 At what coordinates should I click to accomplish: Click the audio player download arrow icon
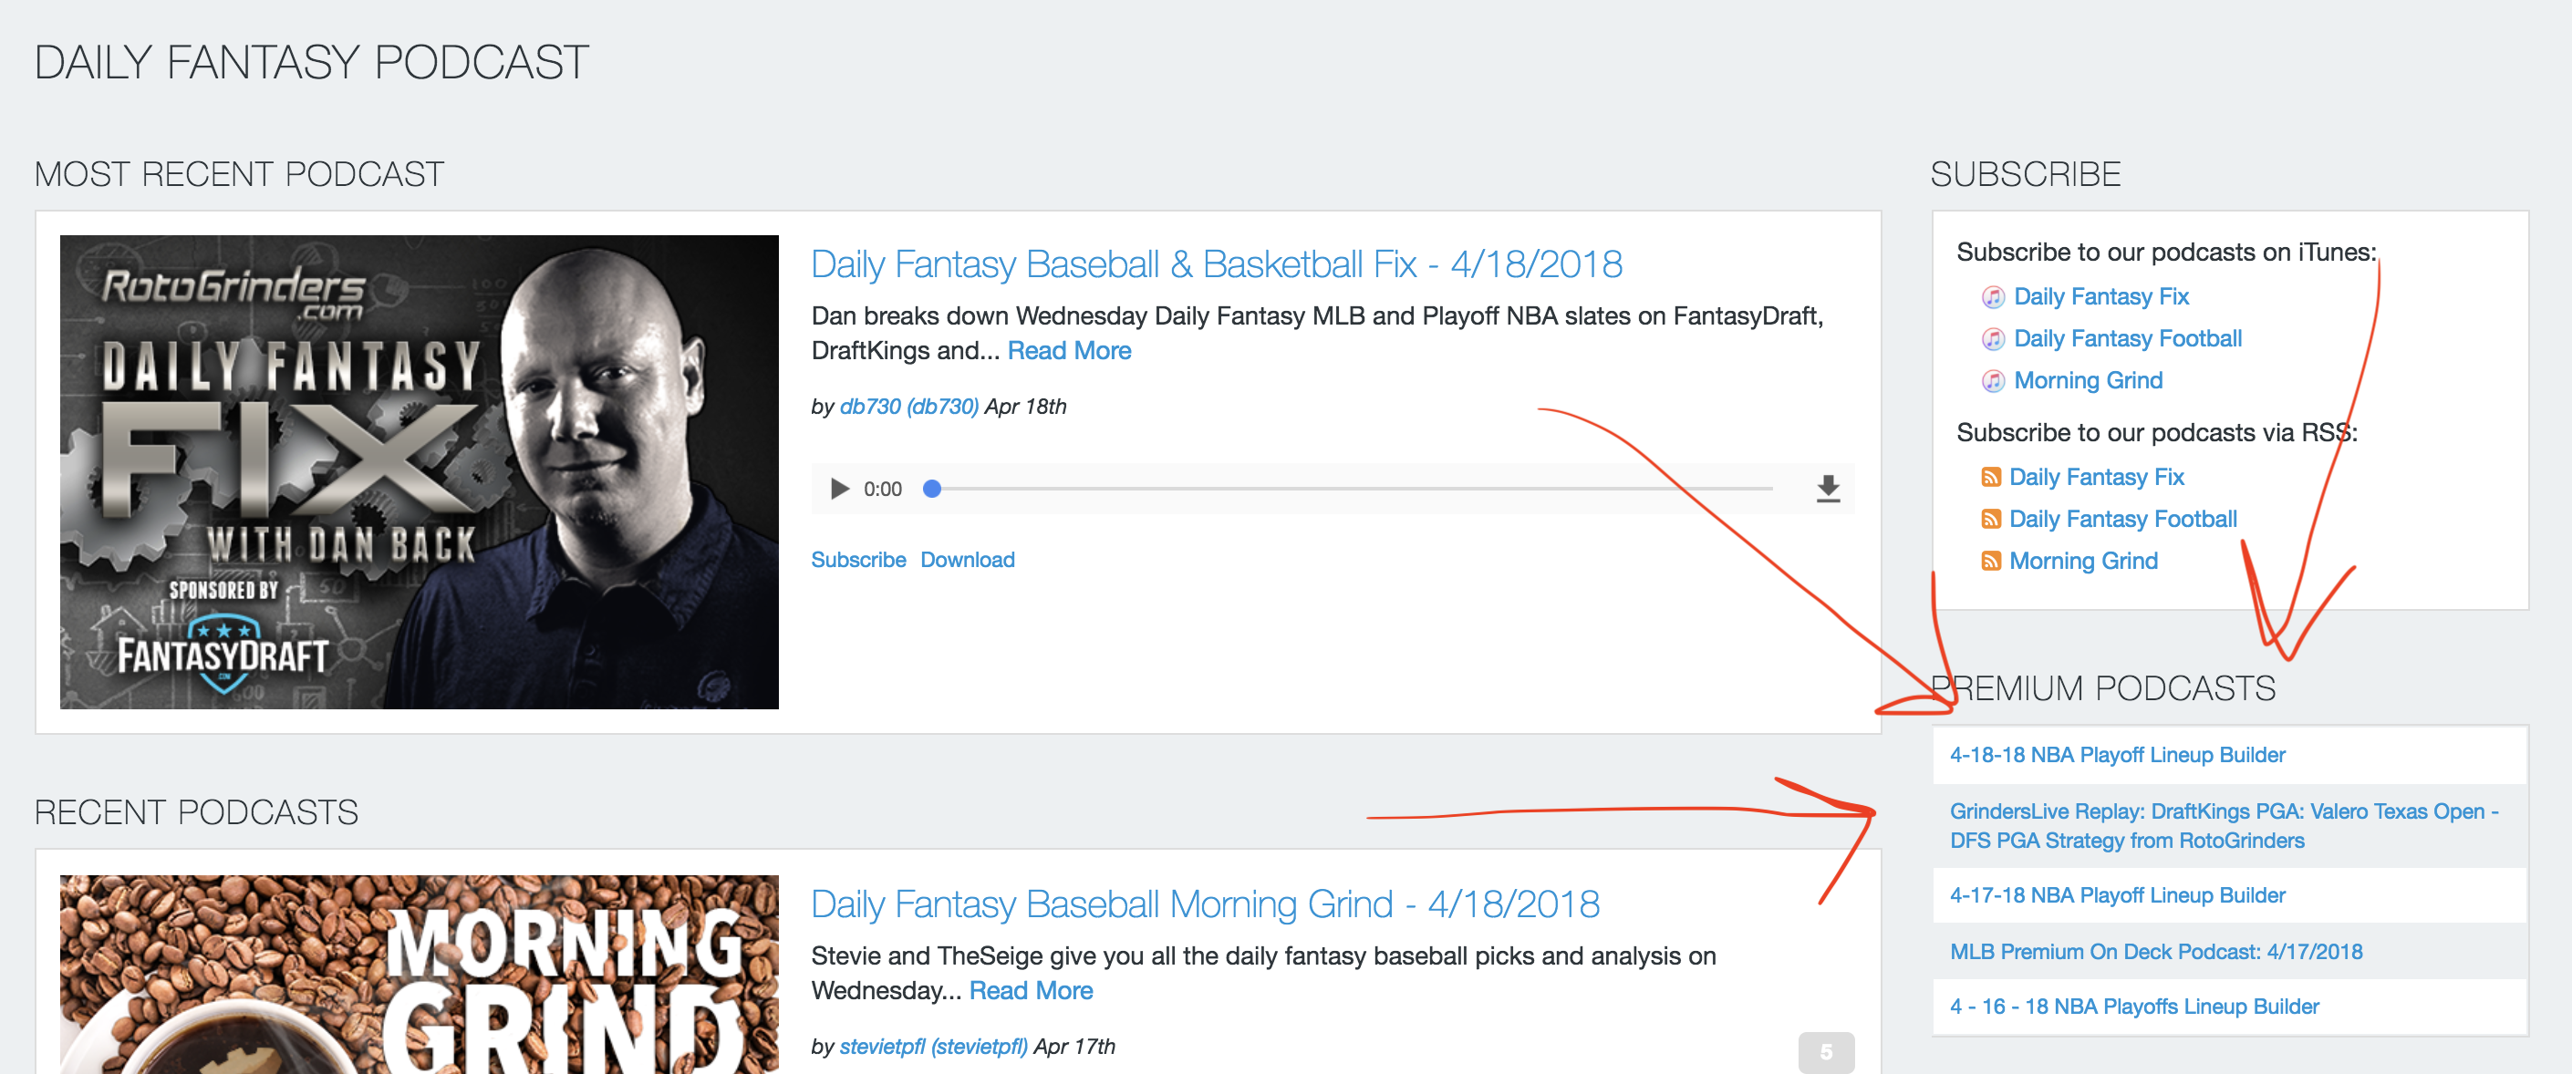pos(1827,489)
